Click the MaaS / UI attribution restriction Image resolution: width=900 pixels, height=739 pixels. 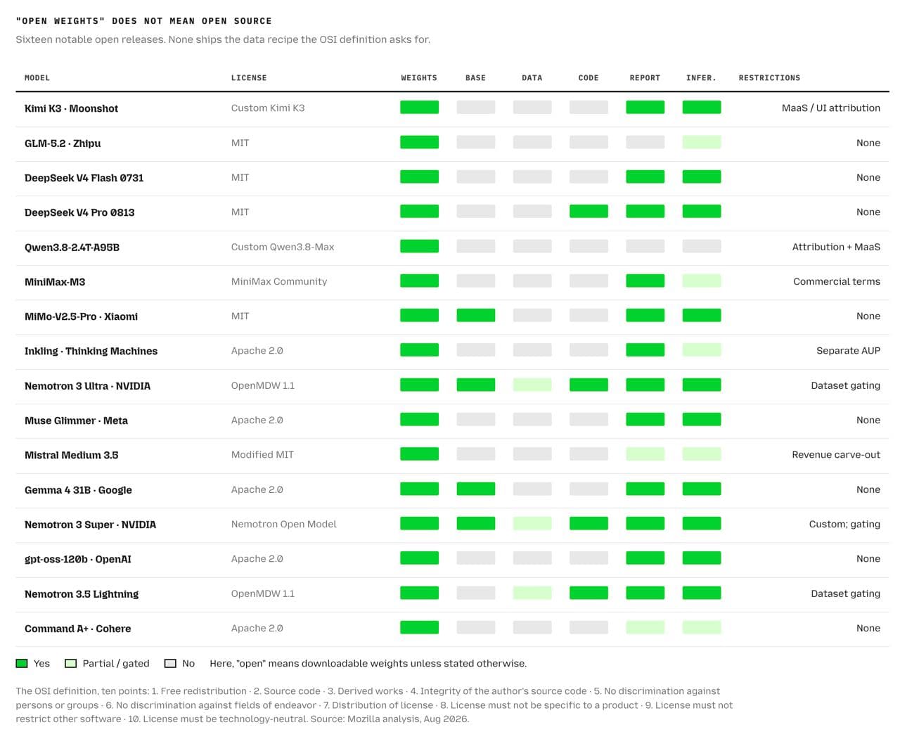coord(831,108)
